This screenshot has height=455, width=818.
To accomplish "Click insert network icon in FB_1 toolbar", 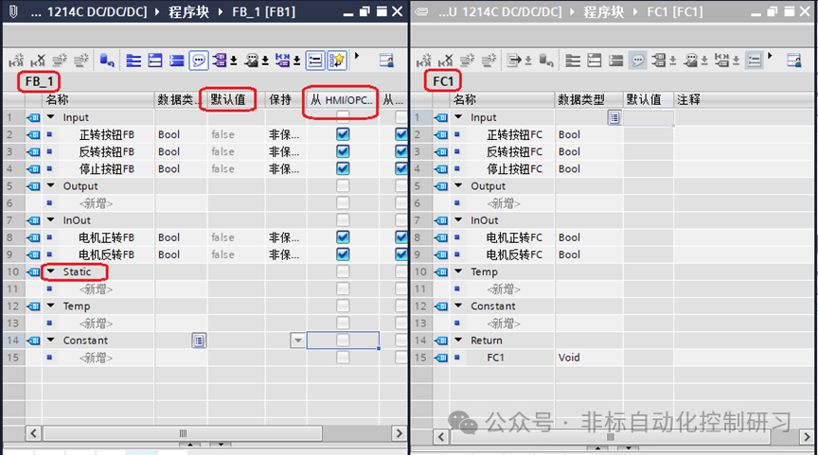I will point(16,61).
